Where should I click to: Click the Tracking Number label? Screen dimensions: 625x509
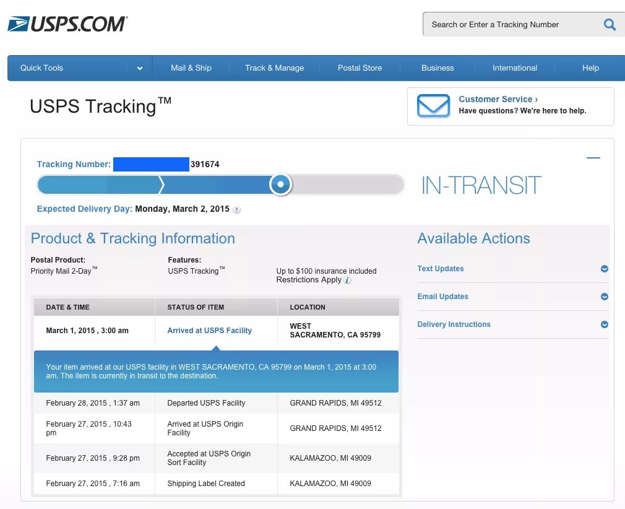(x=74, y=164)
